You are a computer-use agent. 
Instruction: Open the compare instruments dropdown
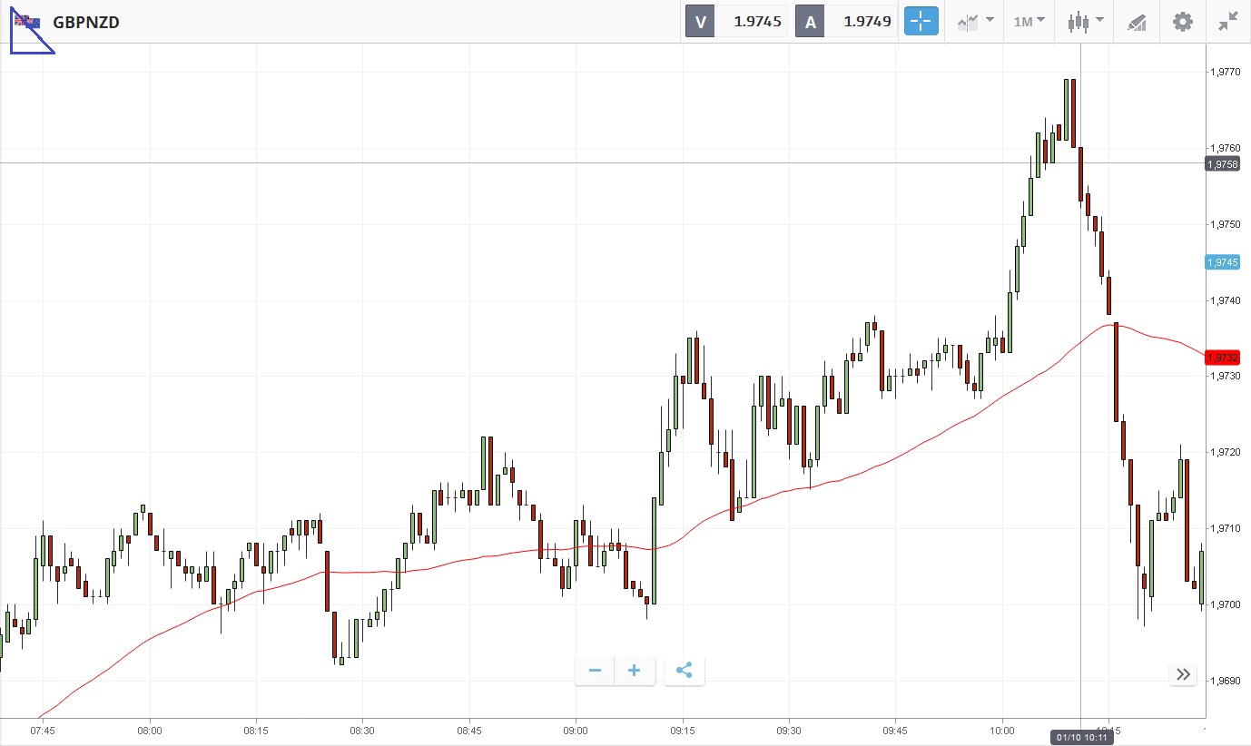click(975, 22)
